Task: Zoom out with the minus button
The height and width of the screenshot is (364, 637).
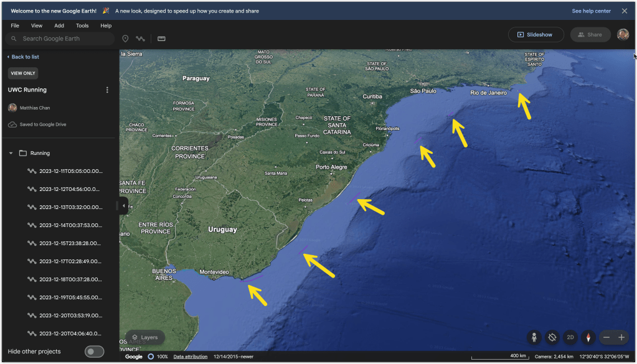Action: click(606, 337)
